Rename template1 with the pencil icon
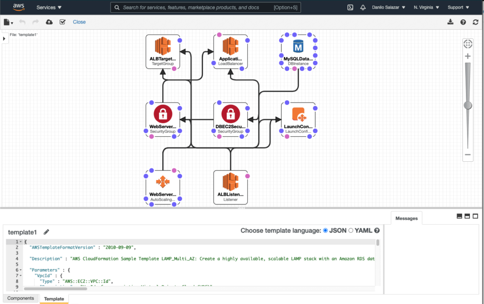Viewport: 484px width, 304px height. tap(46, 232)
